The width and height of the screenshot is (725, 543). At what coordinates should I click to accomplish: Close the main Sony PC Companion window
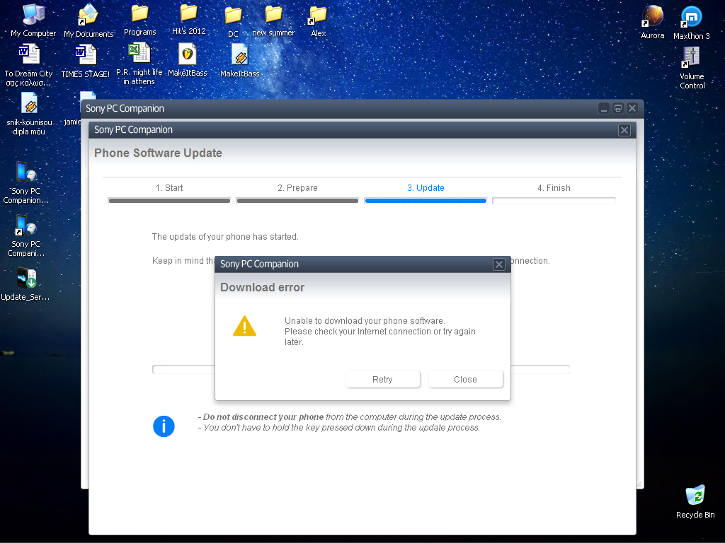click(x=632, y=108)
